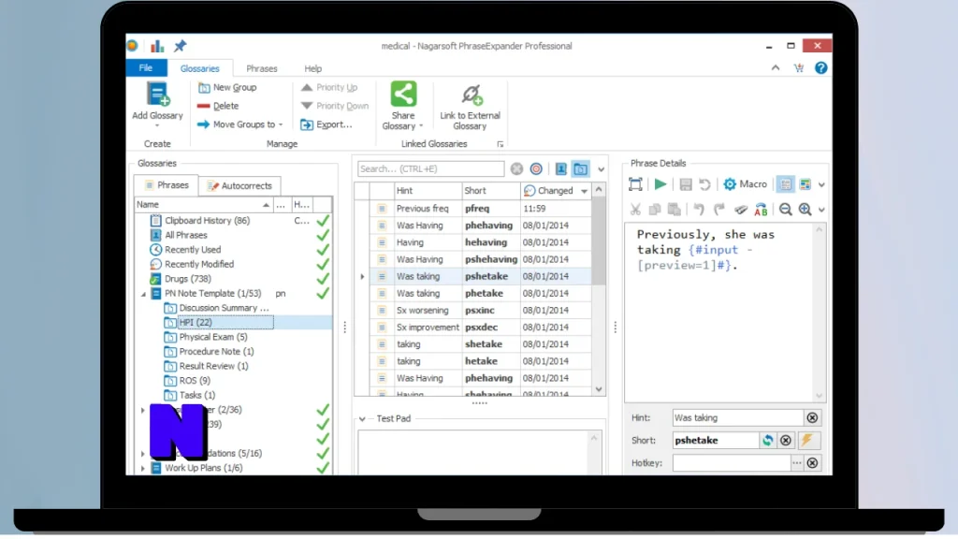Toggle PN Note Template enabled checkmark

tap(323, 294)
